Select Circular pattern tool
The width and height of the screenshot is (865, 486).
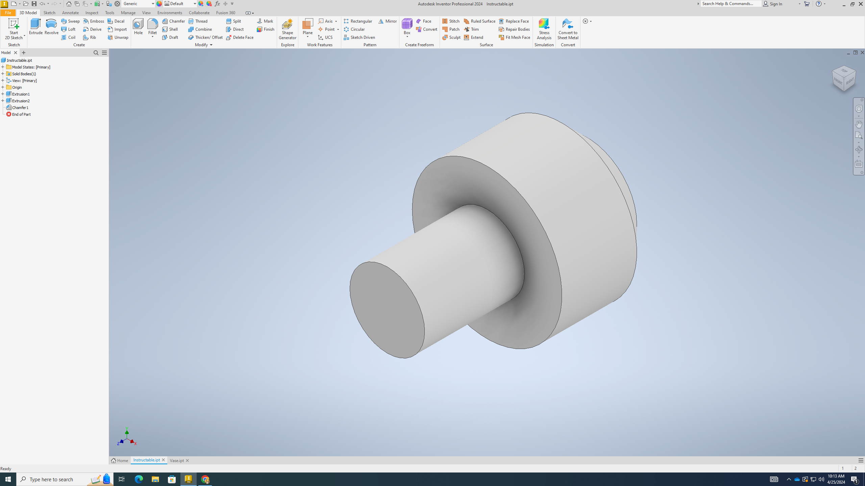[x=354, y=29]
